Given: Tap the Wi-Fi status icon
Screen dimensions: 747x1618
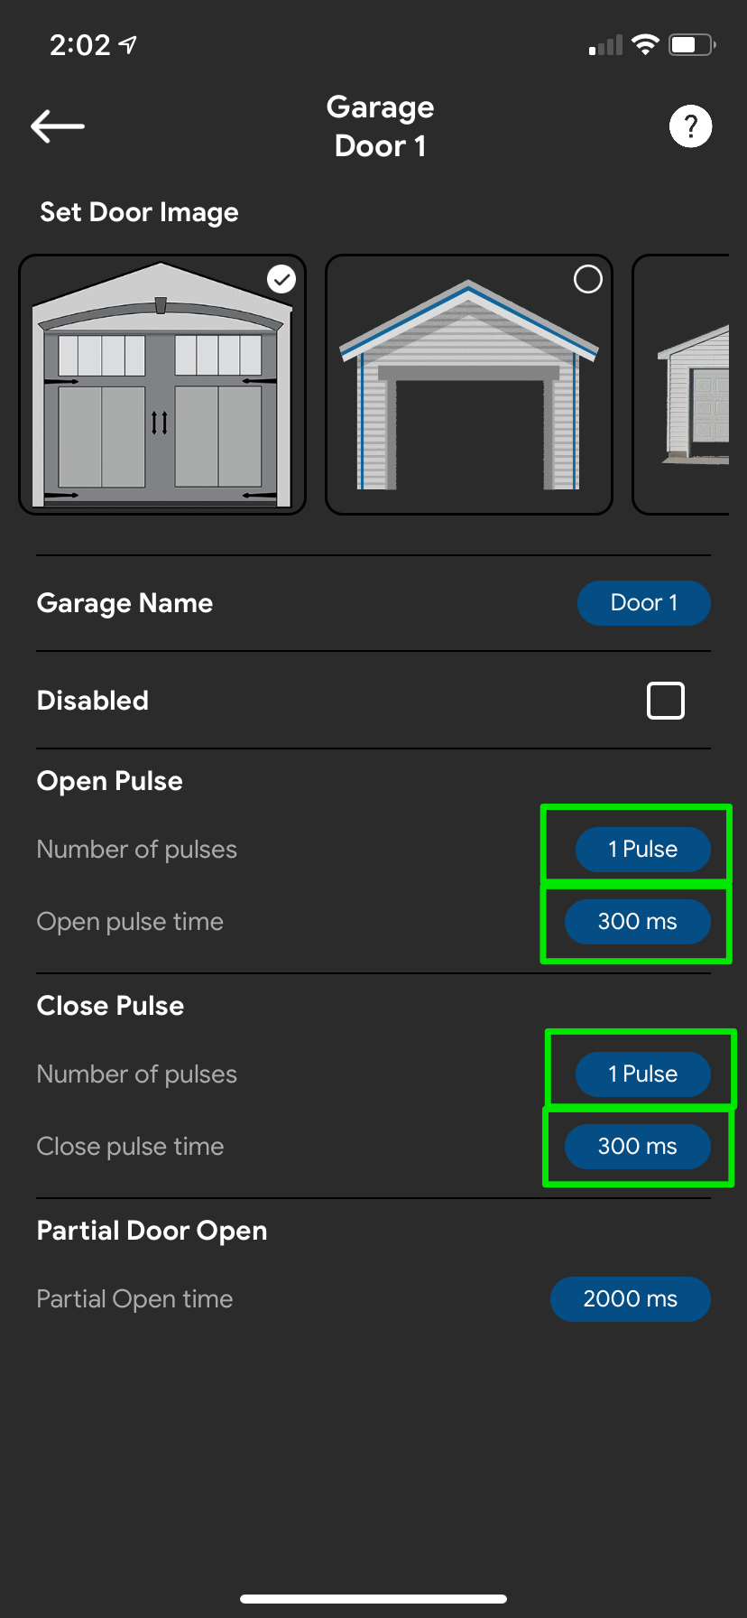Looking at the screenshot, I should (645, 44).
